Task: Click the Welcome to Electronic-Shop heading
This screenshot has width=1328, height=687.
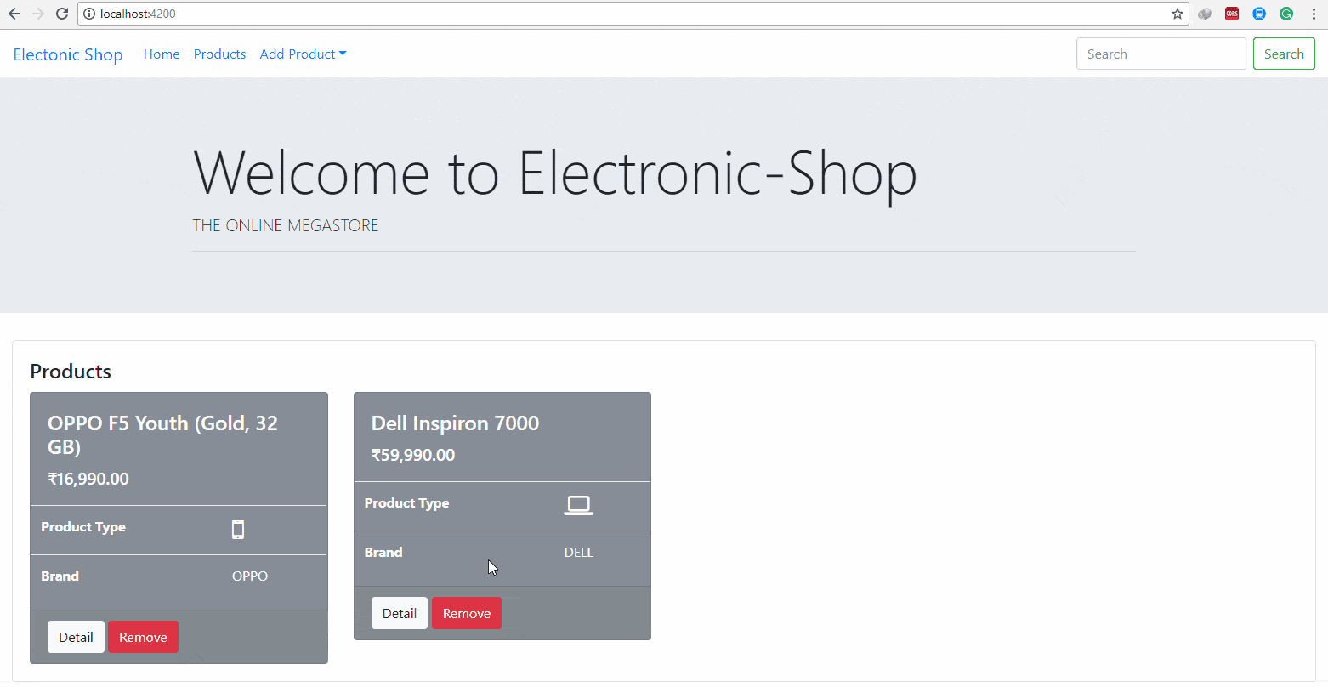Action: pos(555,173)
